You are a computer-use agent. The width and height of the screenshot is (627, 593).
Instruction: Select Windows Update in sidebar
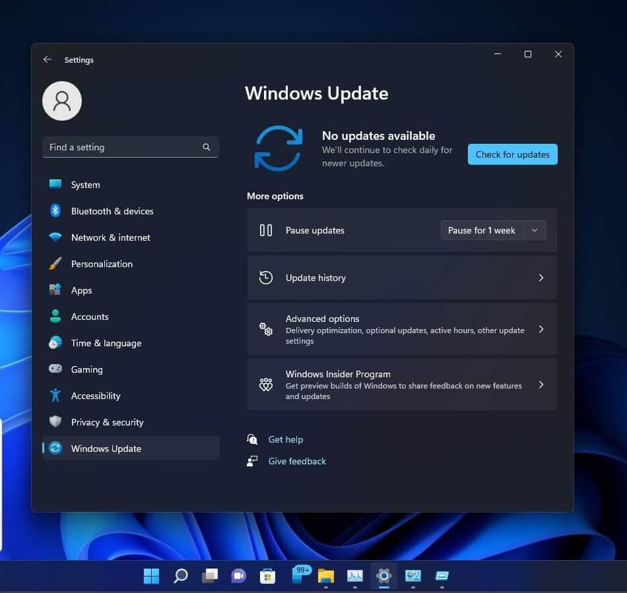coord(131,448)
